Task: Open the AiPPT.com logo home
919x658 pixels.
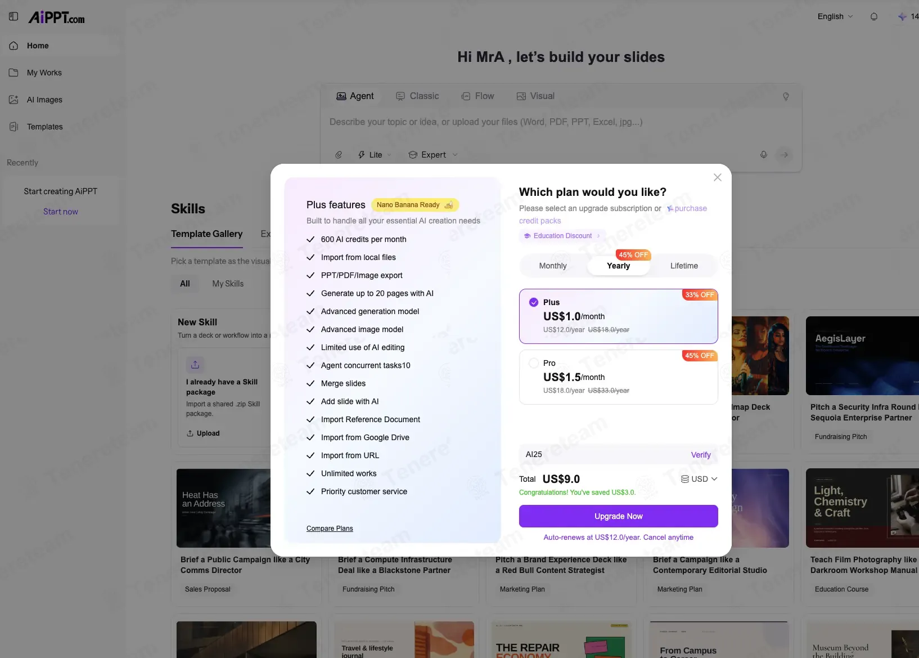Action: [57, 17]
